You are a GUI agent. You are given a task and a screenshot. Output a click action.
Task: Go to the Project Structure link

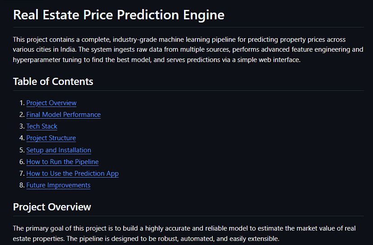(x=51, y=138)
